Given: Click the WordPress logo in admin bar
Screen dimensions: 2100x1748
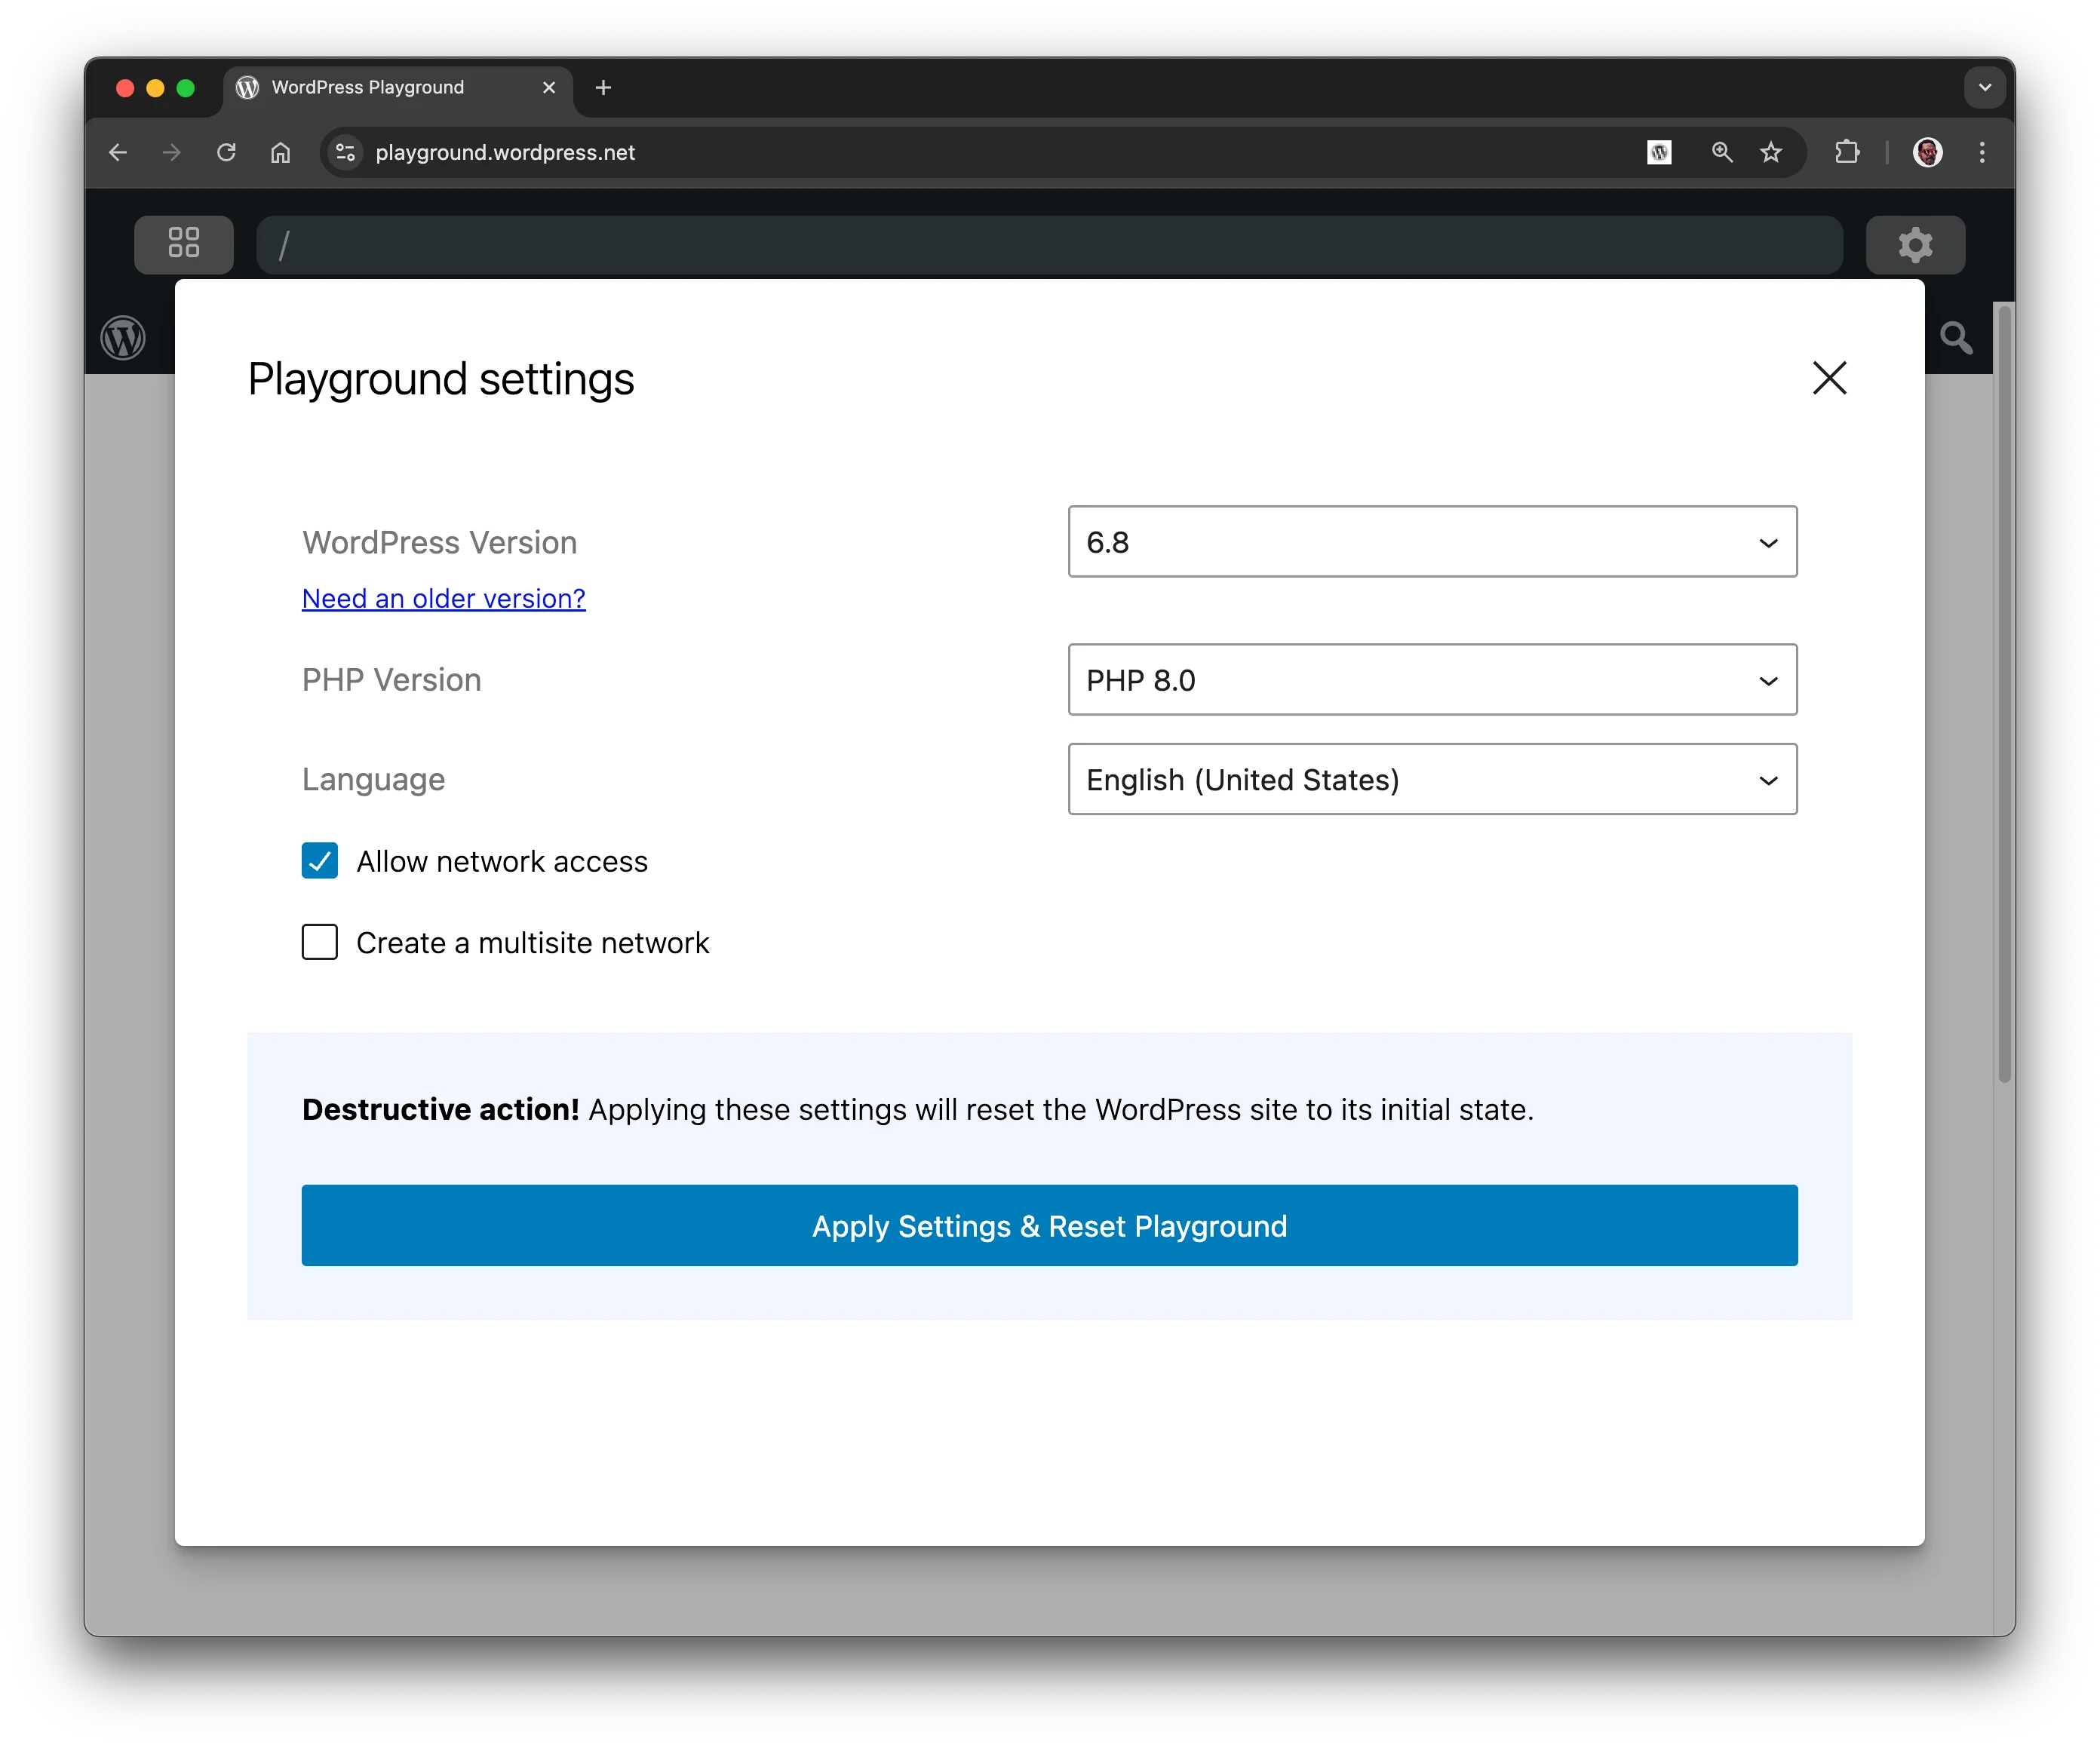Looking at the screenshot, I should [123, 338].
